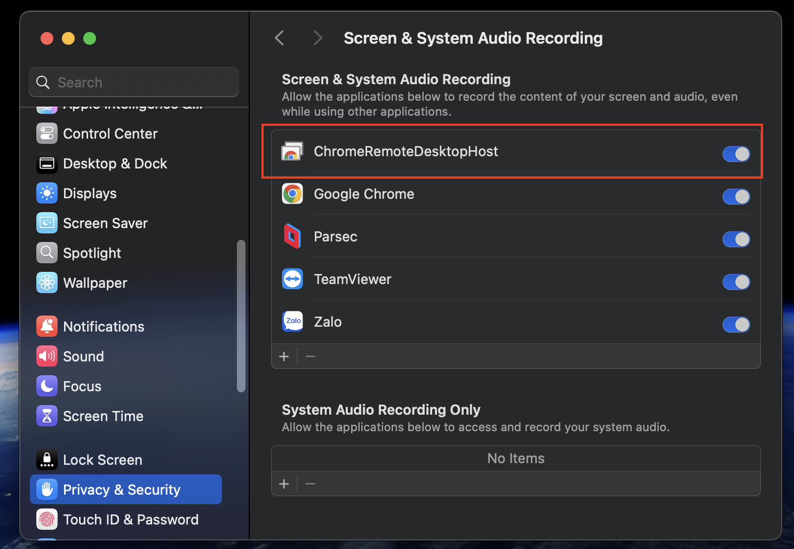Viewport: 794px width, 549px height.
Task: Select the Zalo row label
Action: coord(328,322)
